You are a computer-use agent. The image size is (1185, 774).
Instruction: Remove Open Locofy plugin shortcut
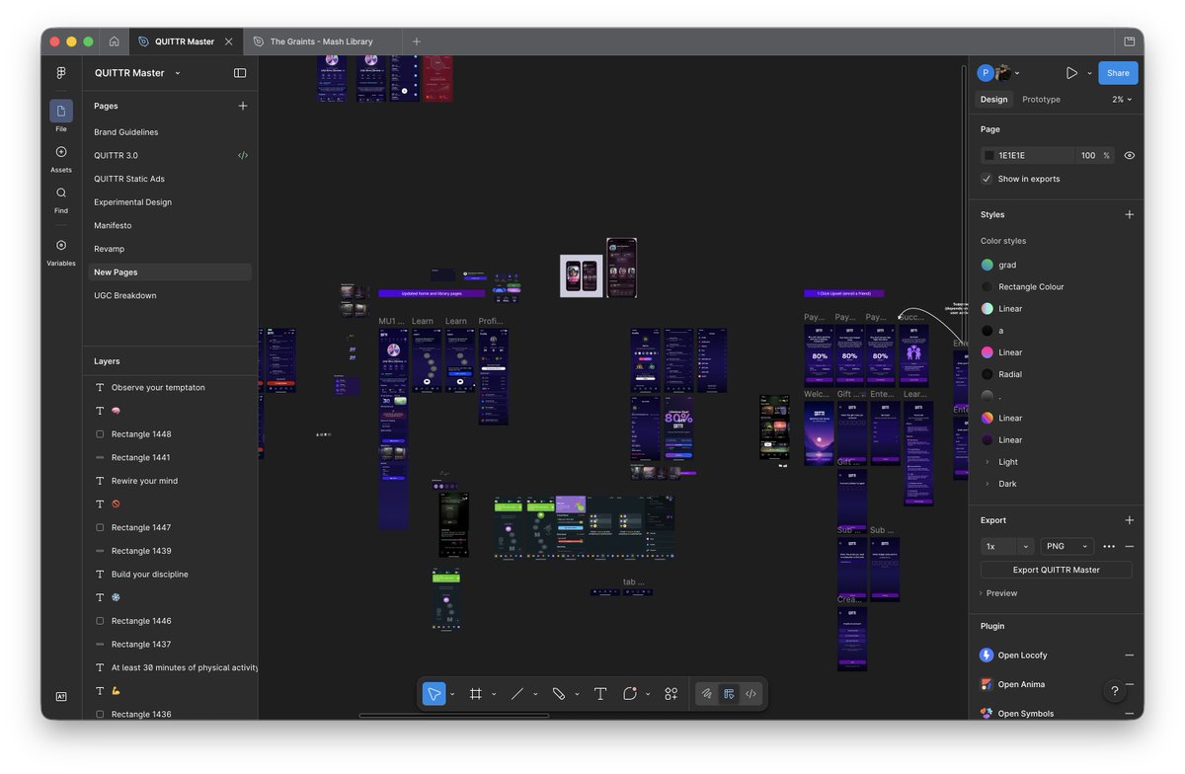pyautogui.click(x=1130, y=655)
